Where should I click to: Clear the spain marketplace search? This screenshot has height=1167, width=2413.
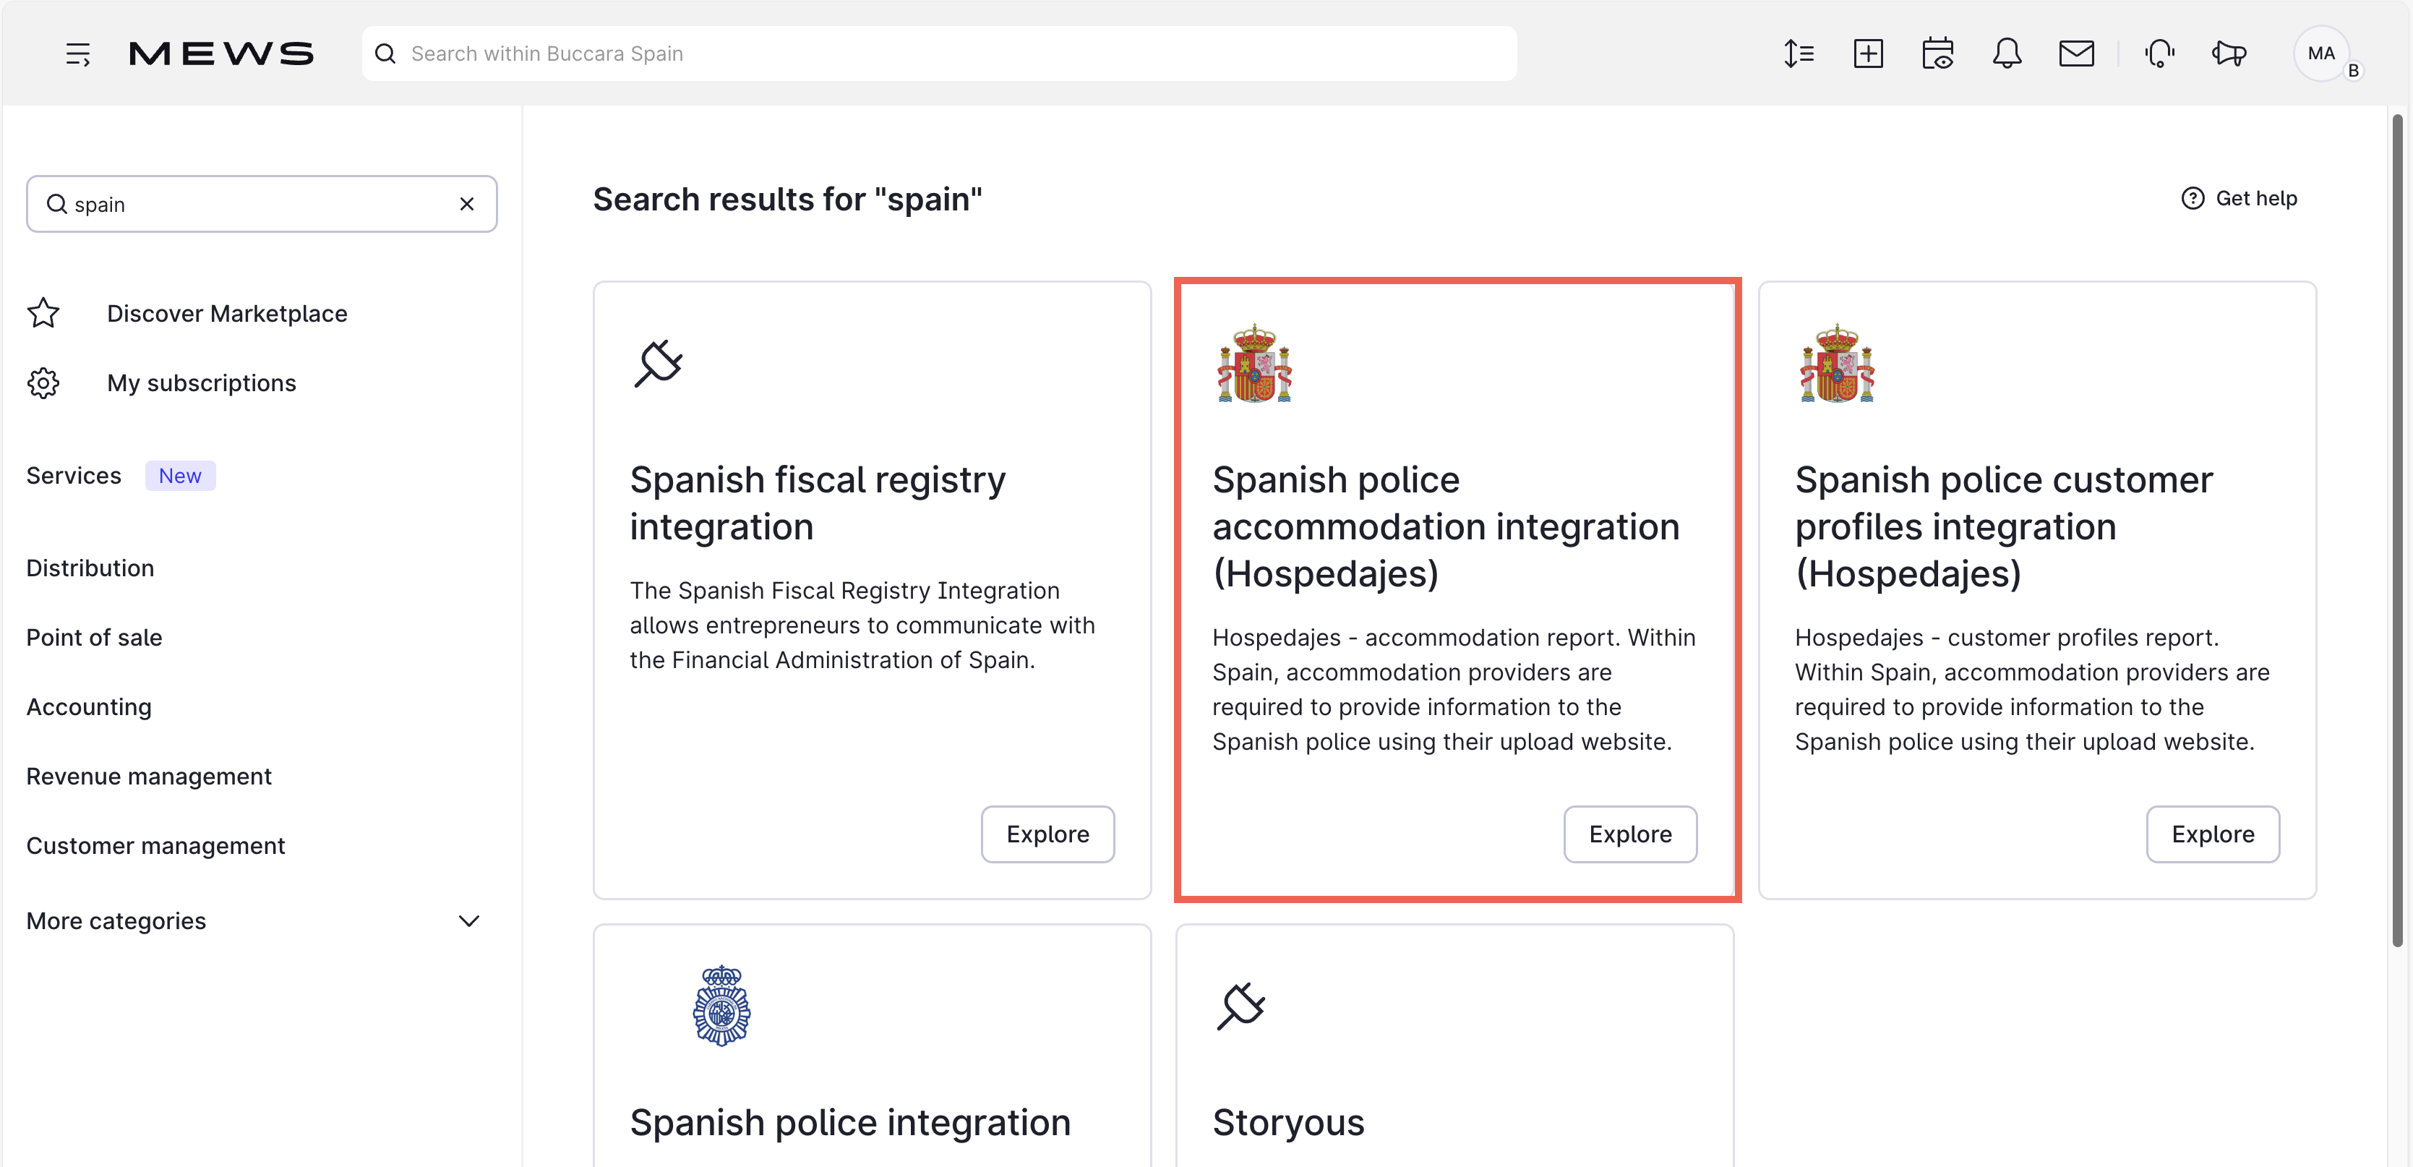click(466, 203)
